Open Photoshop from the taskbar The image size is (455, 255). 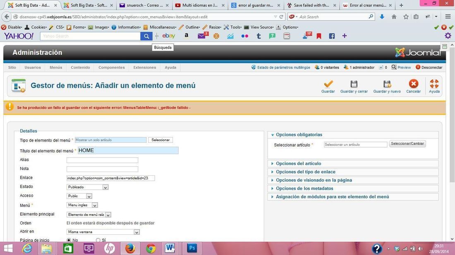pos(192,248)
